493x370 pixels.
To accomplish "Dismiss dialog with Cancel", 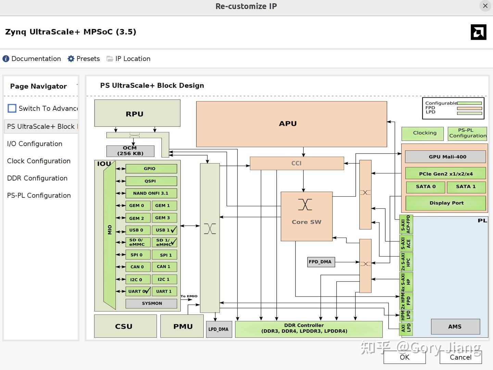I will 460,357.
